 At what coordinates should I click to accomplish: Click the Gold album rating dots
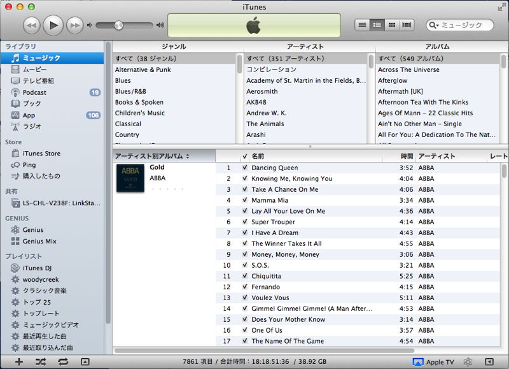point(167,189)
